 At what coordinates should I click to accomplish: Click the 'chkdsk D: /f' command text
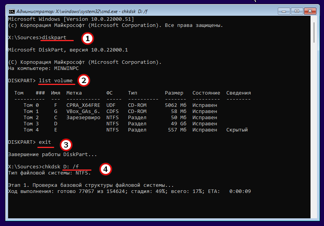pos(60,167)
